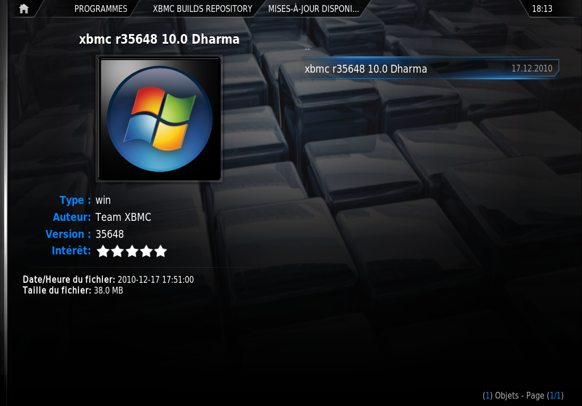Click the file size 38.0 MB

[x=109, y=290]
